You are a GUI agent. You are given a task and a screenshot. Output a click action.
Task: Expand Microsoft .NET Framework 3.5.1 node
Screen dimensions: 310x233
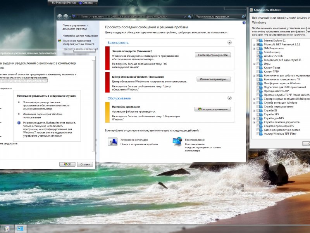point(255,45)
